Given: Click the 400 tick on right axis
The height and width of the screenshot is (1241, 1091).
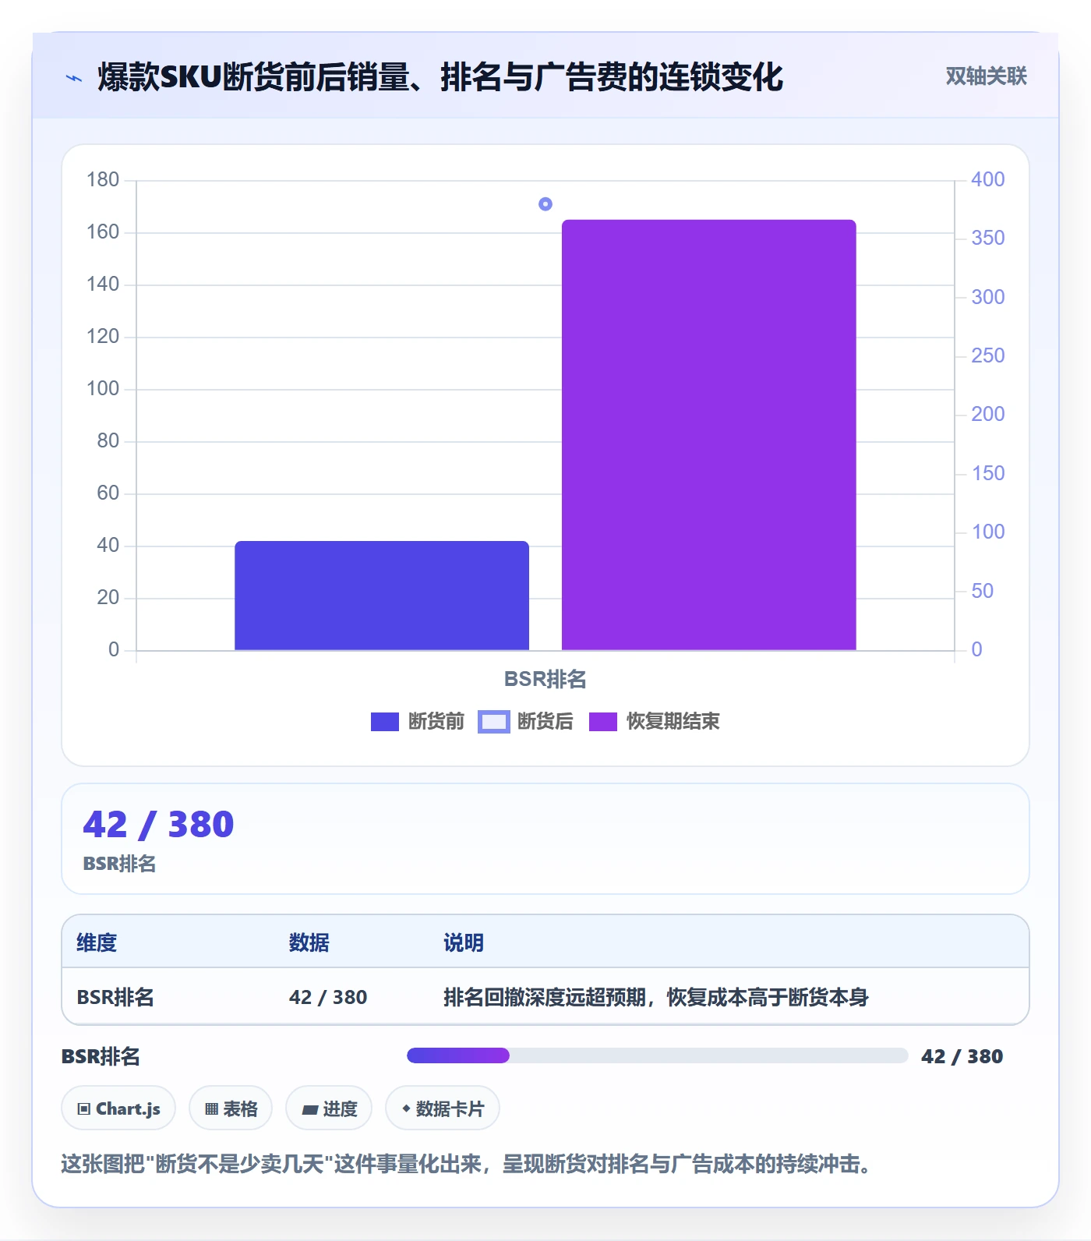Looking at the screenshot, I should (987, 179).
